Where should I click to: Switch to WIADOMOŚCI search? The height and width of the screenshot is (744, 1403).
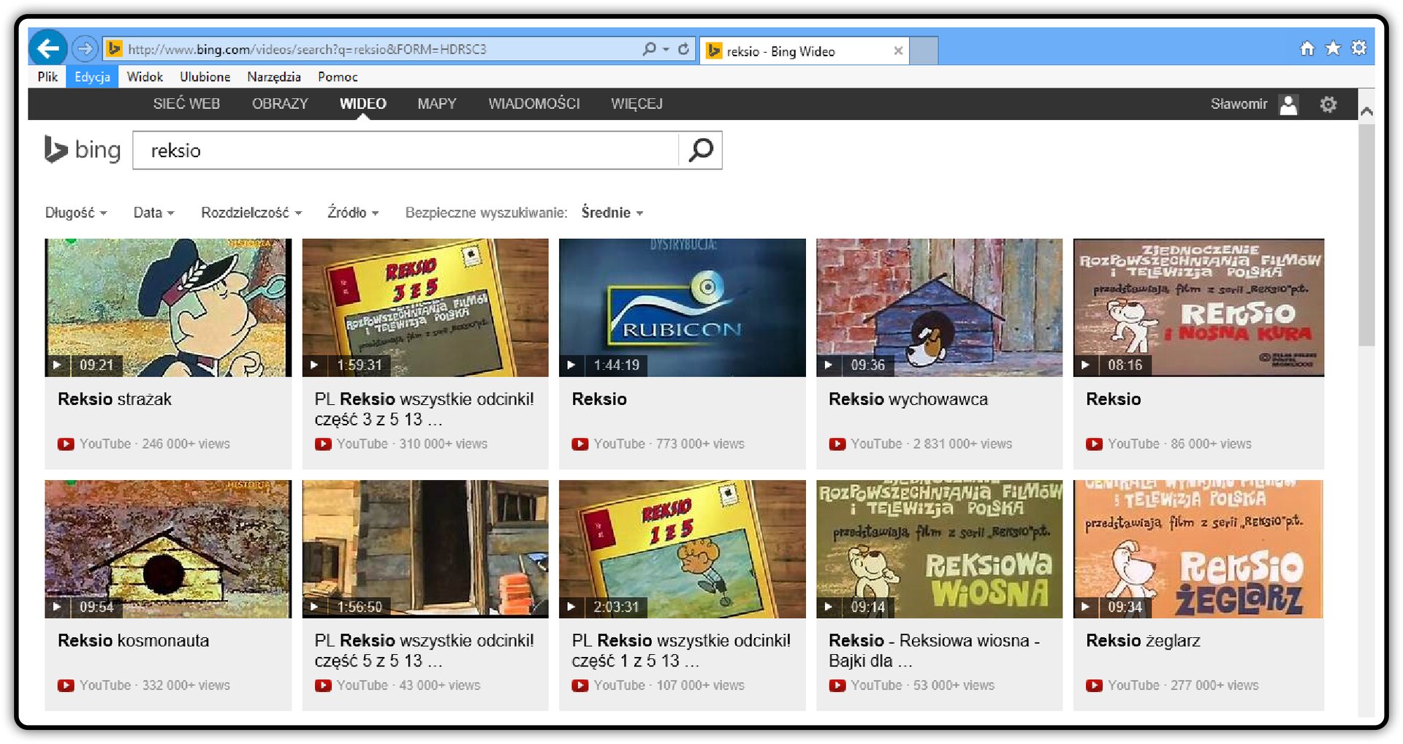coord(534,104)
